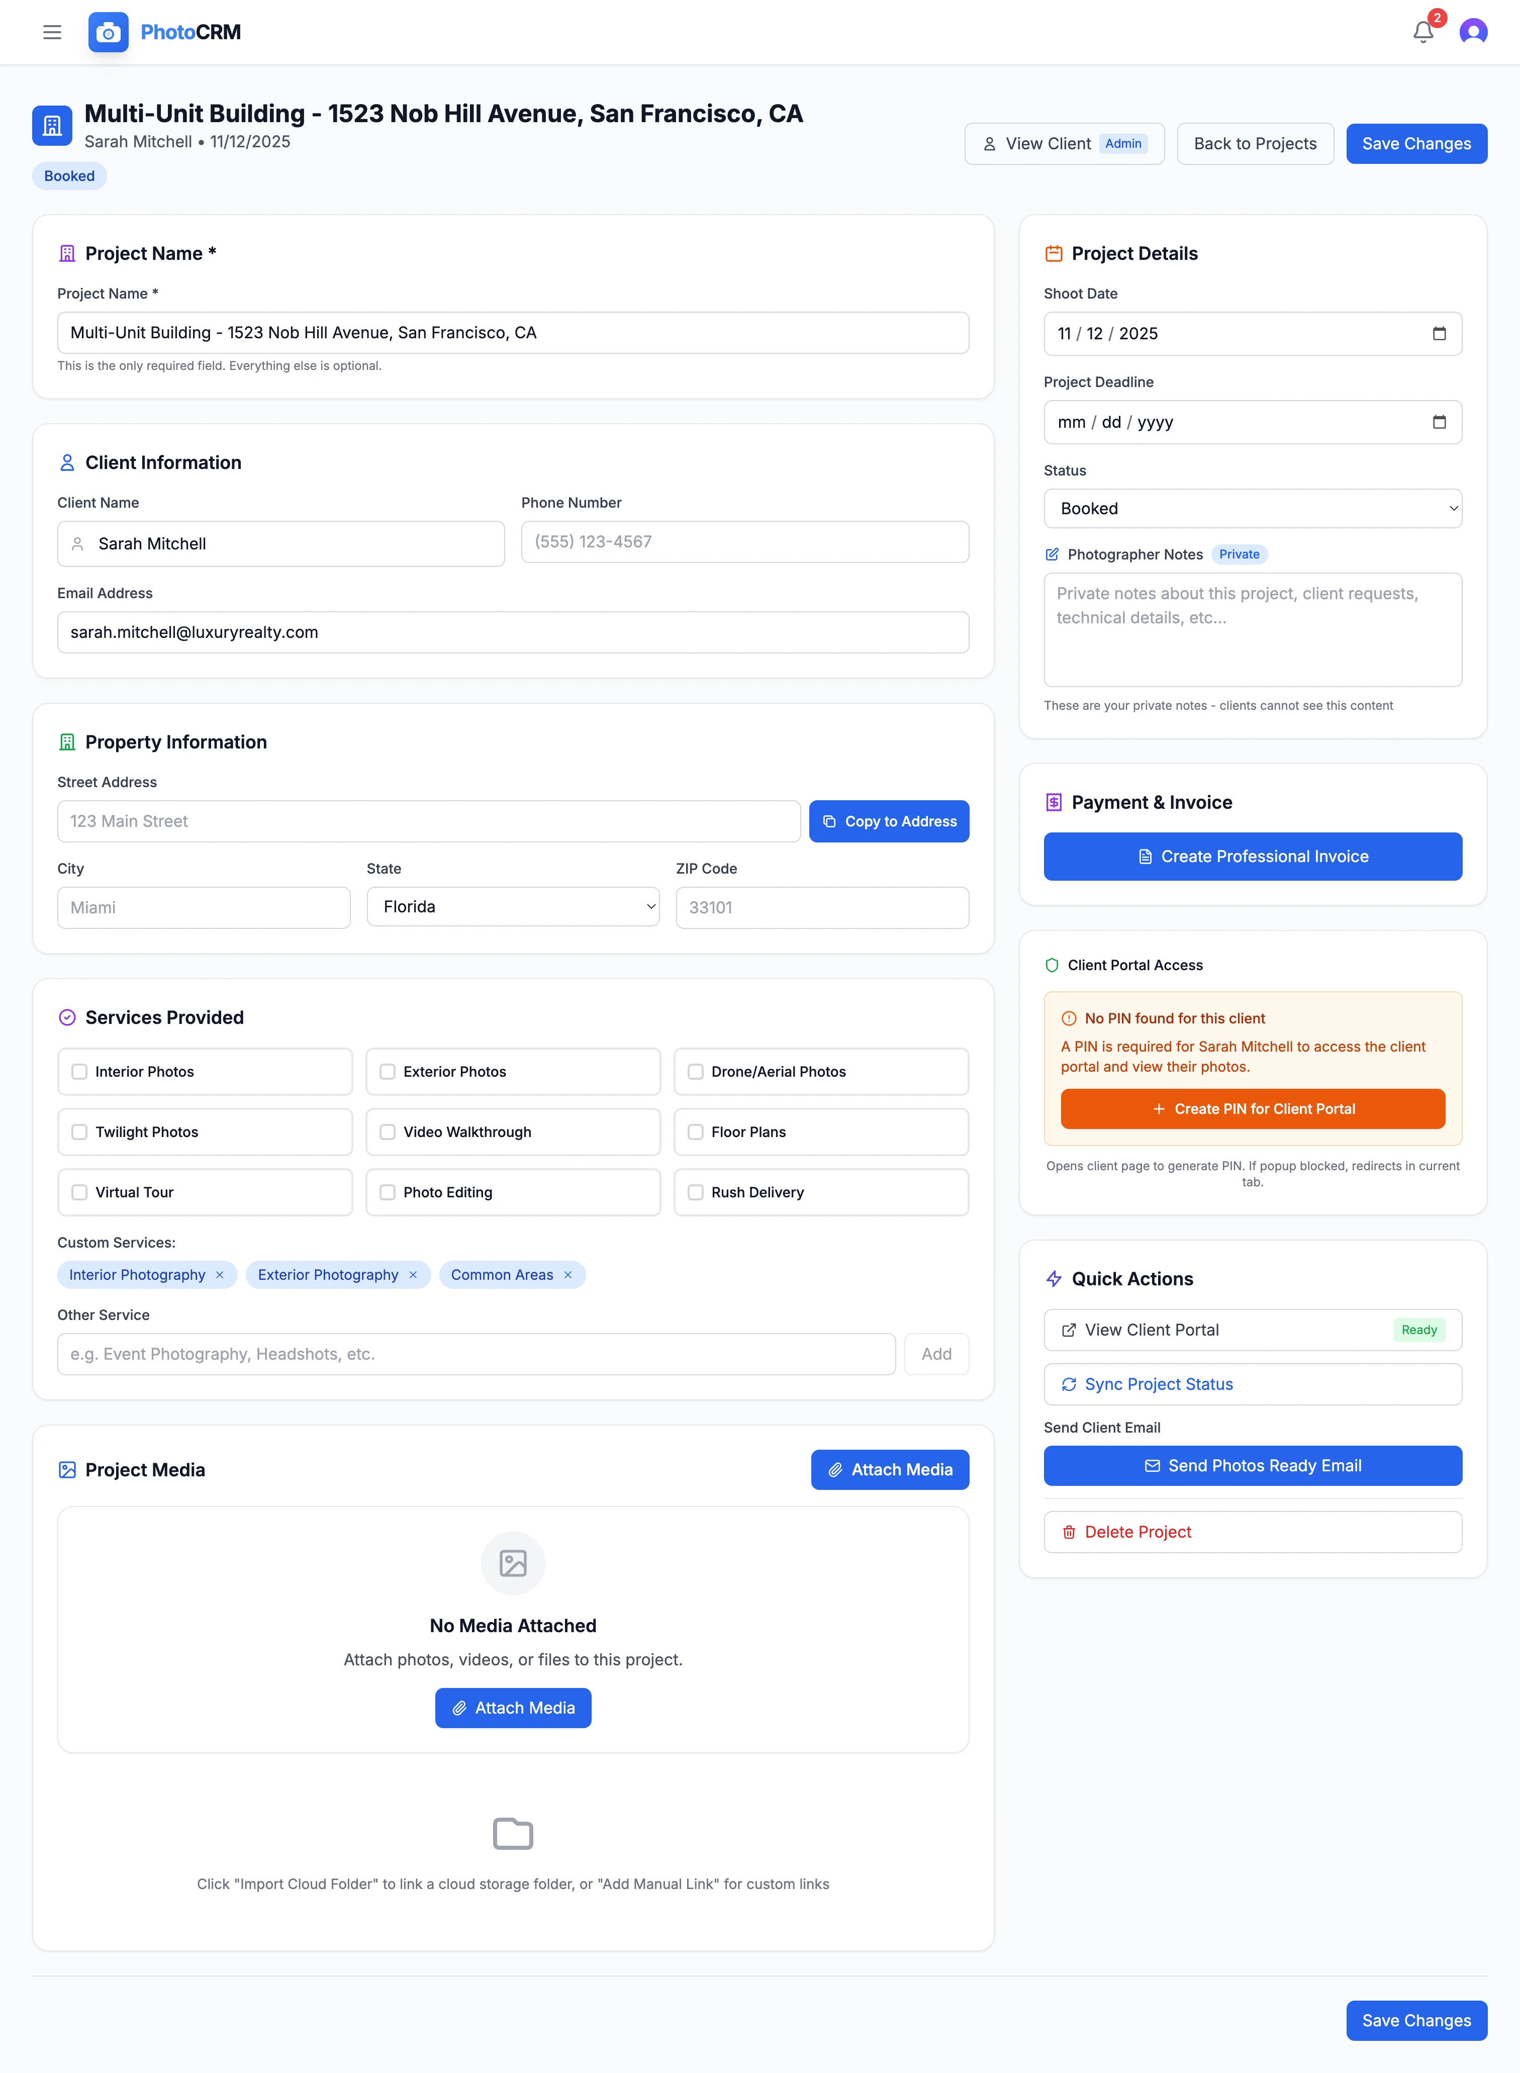1520x2073 pixels.
Task: Click the Client Portal Access shield icon
Action: click(1052, 965)
